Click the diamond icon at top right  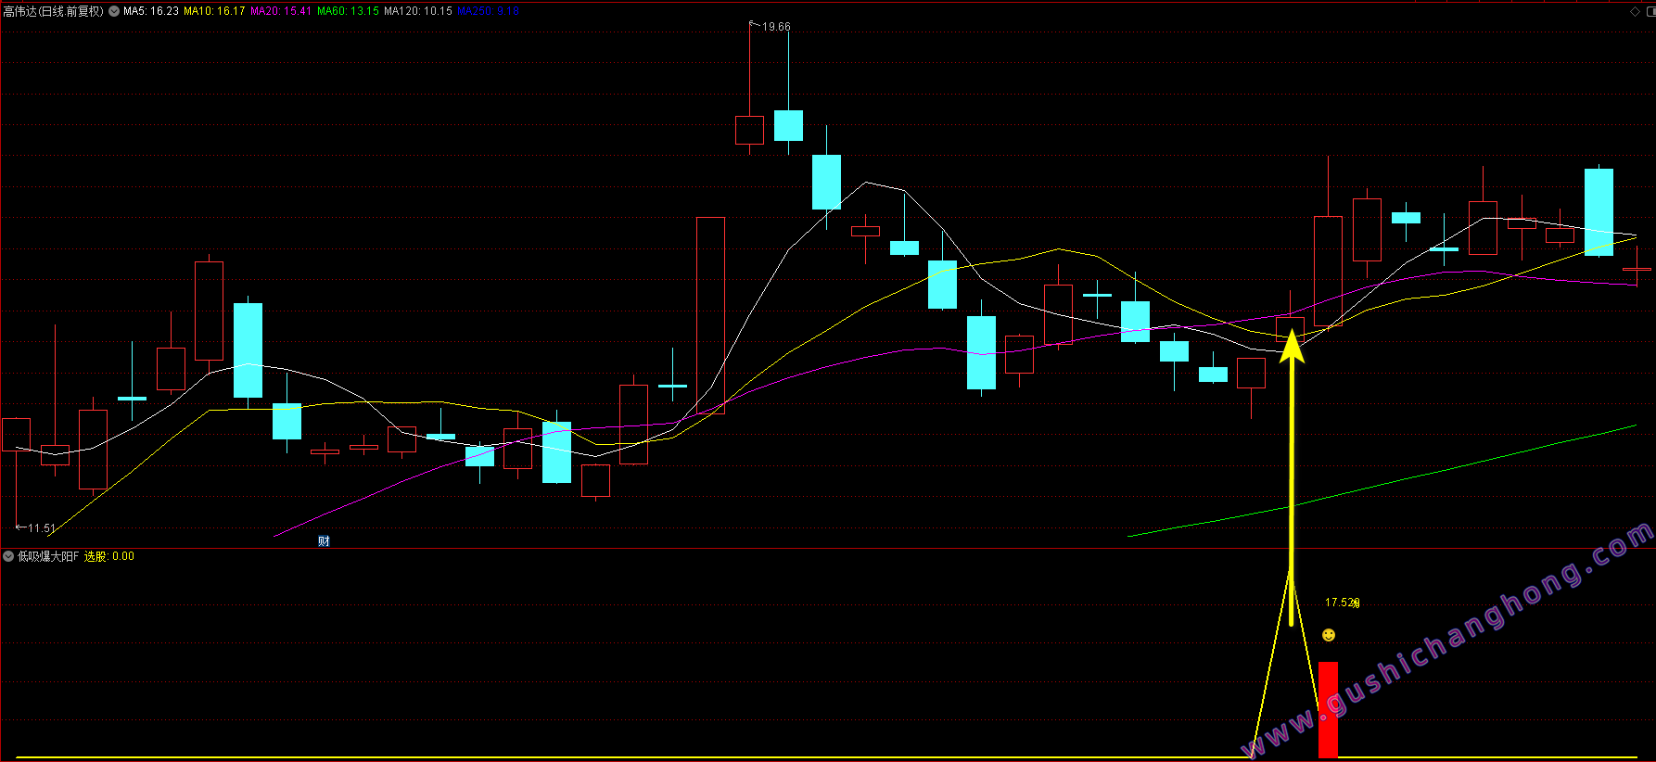1635,11
